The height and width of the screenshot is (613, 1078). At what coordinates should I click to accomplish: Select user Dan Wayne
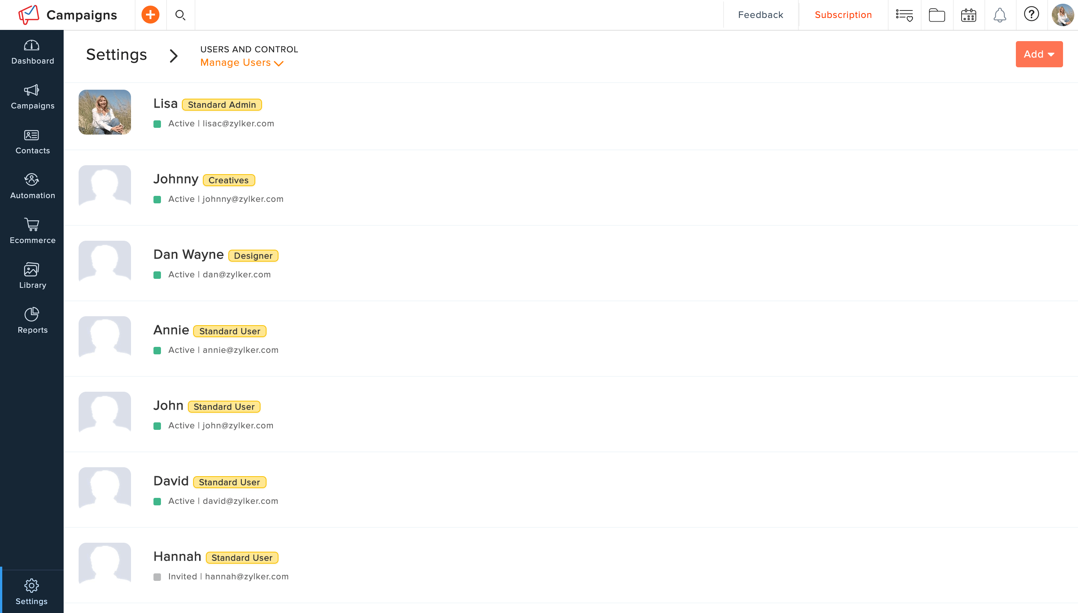pyautogui.click(x=188, y=254)
